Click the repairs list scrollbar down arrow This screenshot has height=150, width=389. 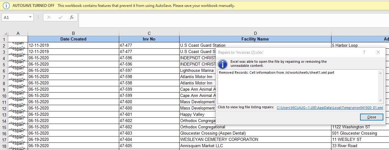381,100
